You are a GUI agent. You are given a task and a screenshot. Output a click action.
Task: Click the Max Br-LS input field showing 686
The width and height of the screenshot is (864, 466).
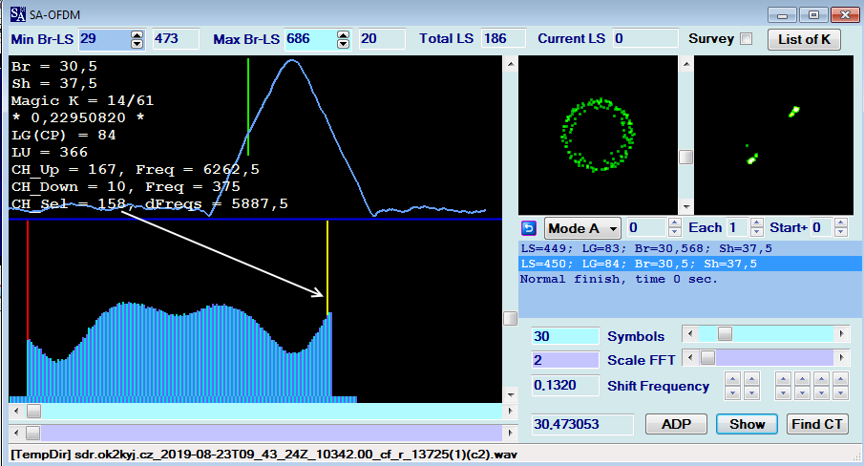coord(310,39)
